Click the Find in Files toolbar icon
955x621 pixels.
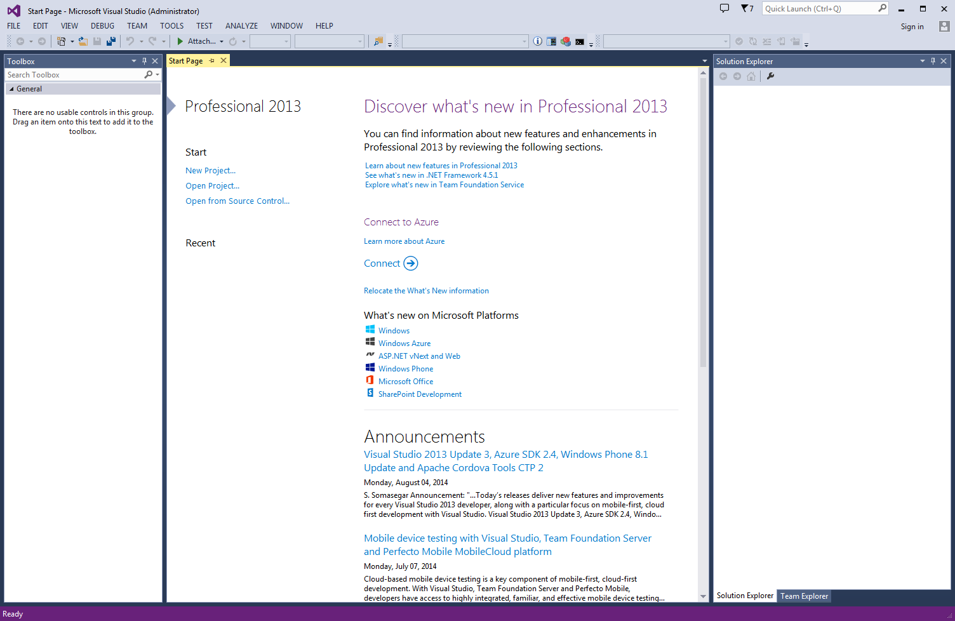(x=378, y=41)
